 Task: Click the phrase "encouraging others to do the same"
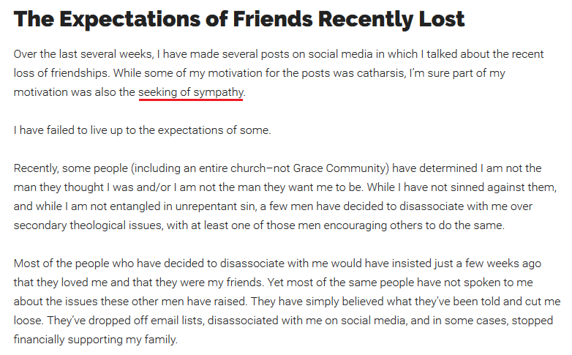[x=414, y=225]
